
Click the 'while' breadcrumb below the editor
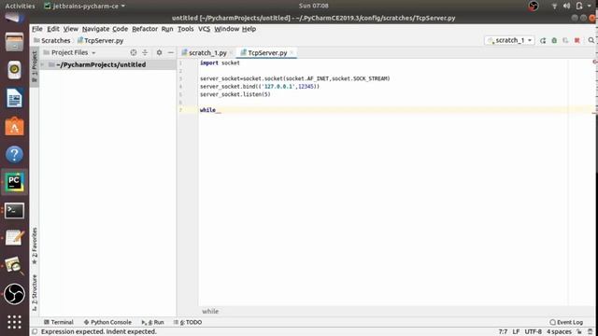[x=210, y=312]
